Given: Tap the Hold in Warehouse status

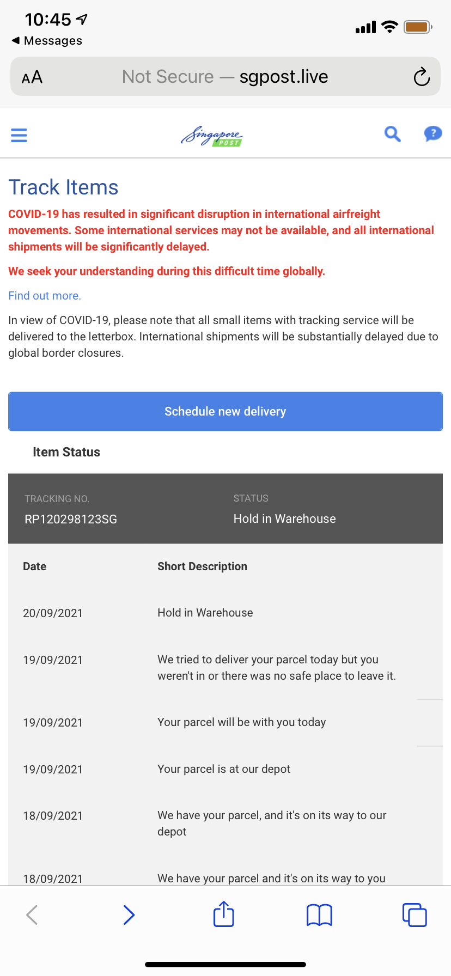Looking at the screenshot, I should (x=284, y=518).
